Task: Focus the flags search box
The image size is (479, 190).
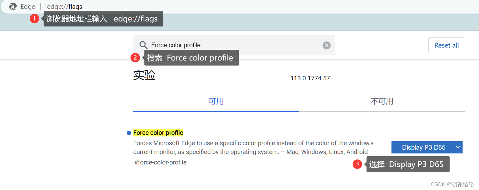Action: point(234,45)
